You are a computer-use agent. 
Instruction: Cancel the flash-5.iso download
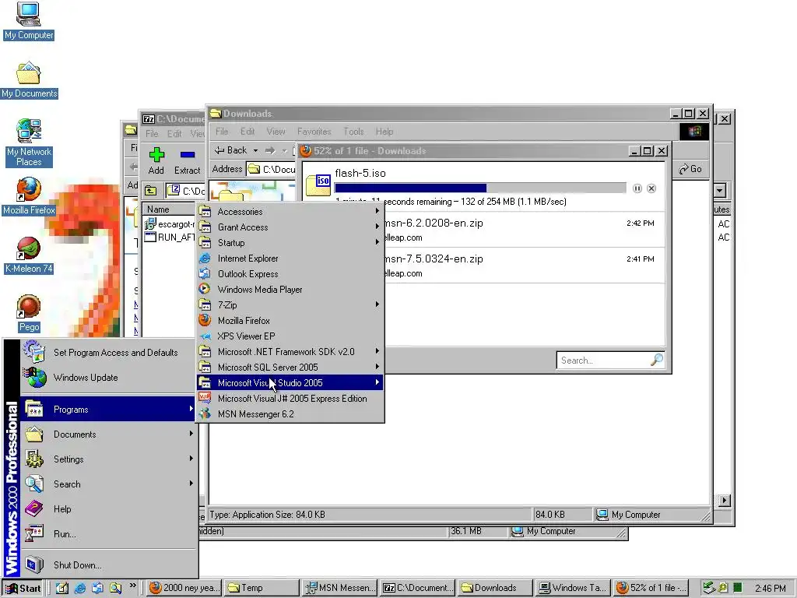[x=651, y=188]
